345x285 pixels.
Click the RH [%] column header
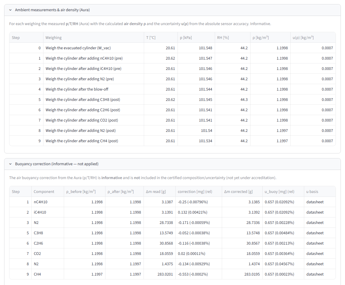pos(223,37)
